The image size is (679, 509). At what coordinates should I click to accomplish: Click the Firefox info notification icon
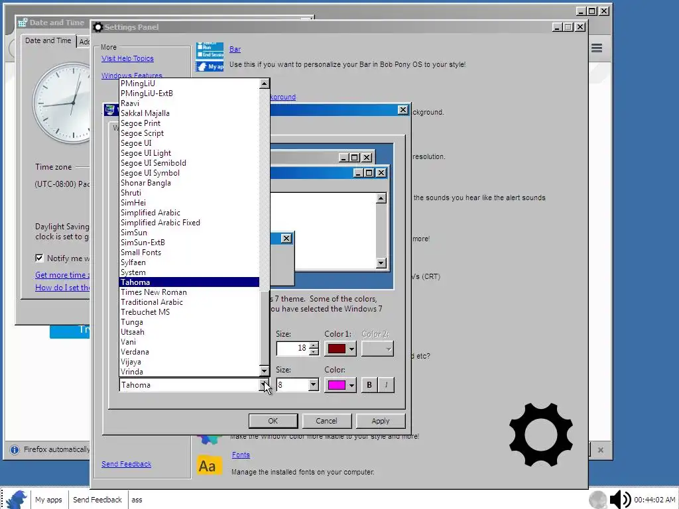point(15,450)
